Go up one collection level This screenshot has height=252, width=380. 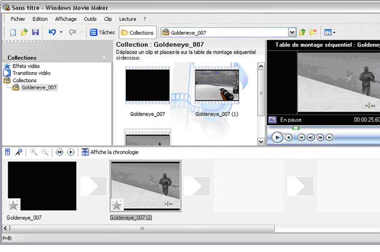coord(302,32)
